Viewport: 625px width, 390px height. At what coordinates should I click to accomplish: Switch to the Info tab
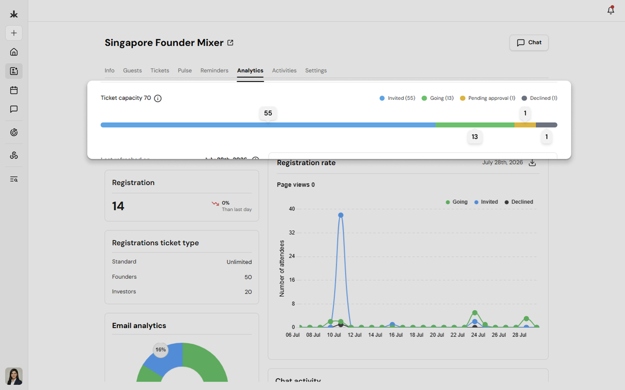point(109,71)
